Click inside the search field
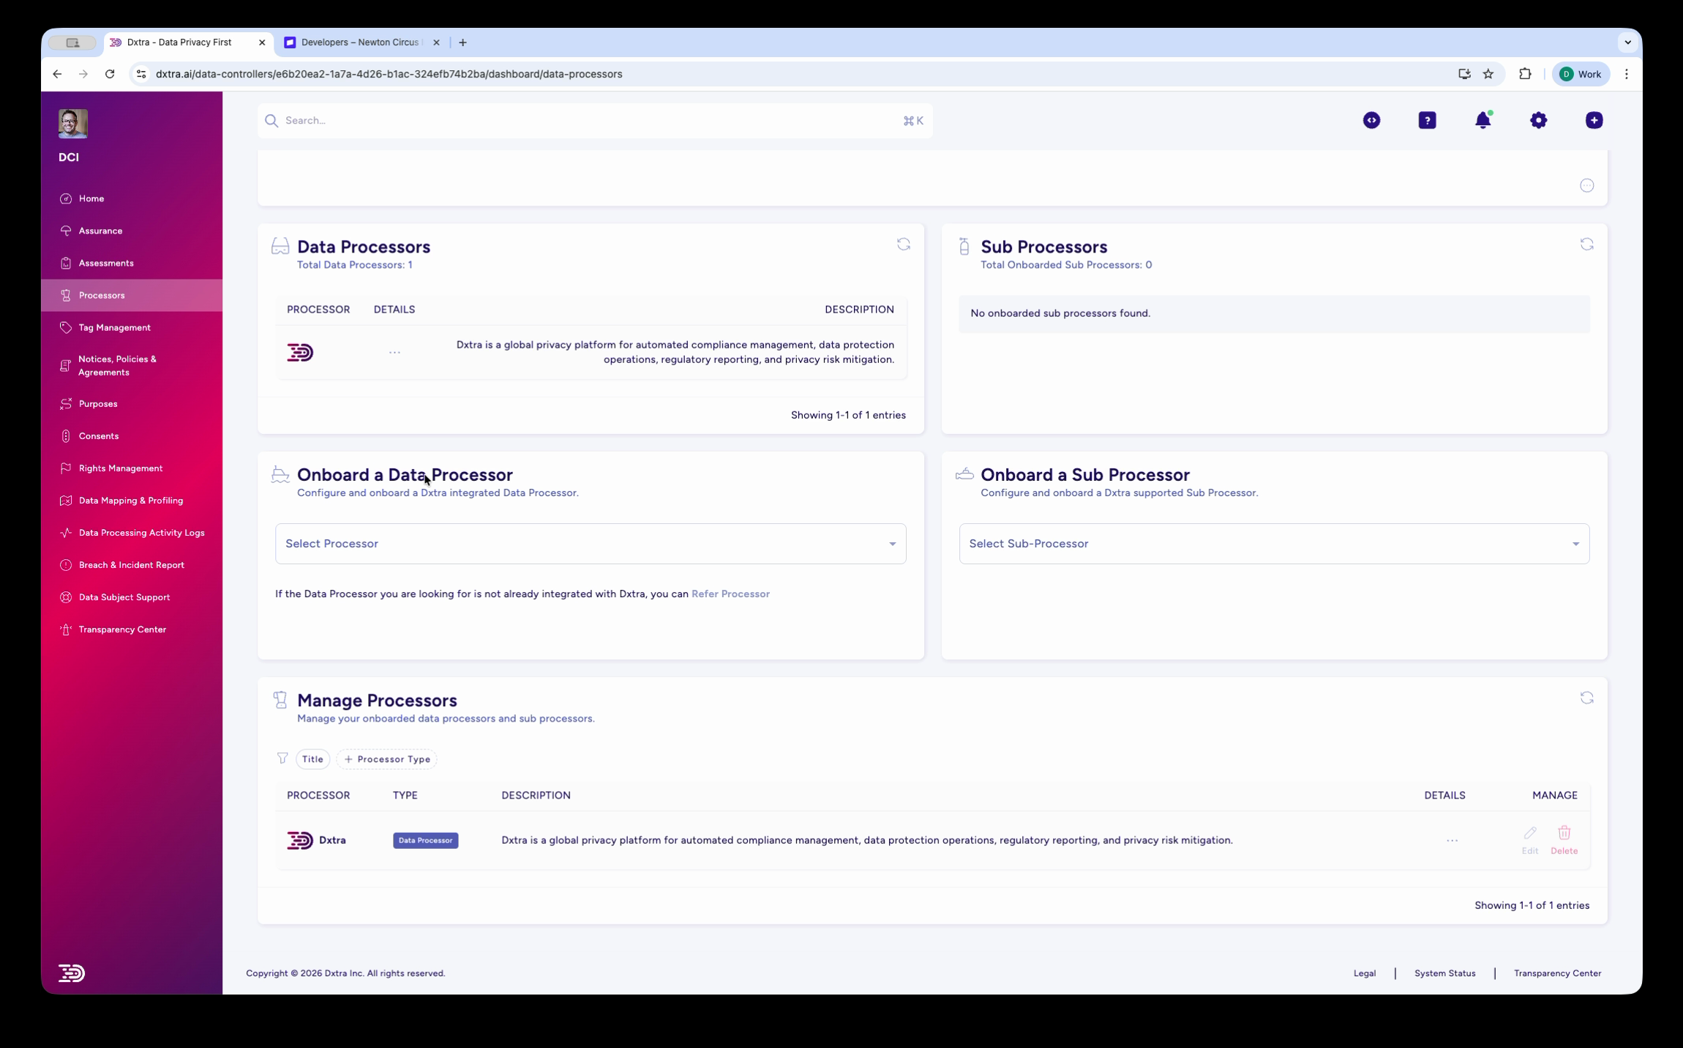Image resolution: width=1683 pixels, height=1048 pixels. coord(512,120)
